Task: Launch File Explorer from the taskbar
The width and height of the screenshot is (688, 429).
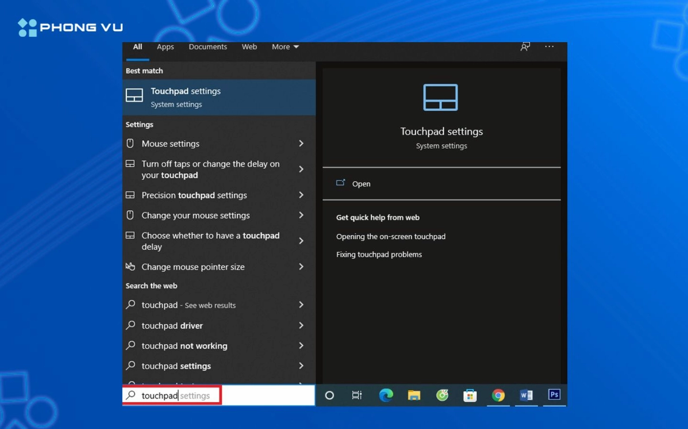Action: coord(414,395)
